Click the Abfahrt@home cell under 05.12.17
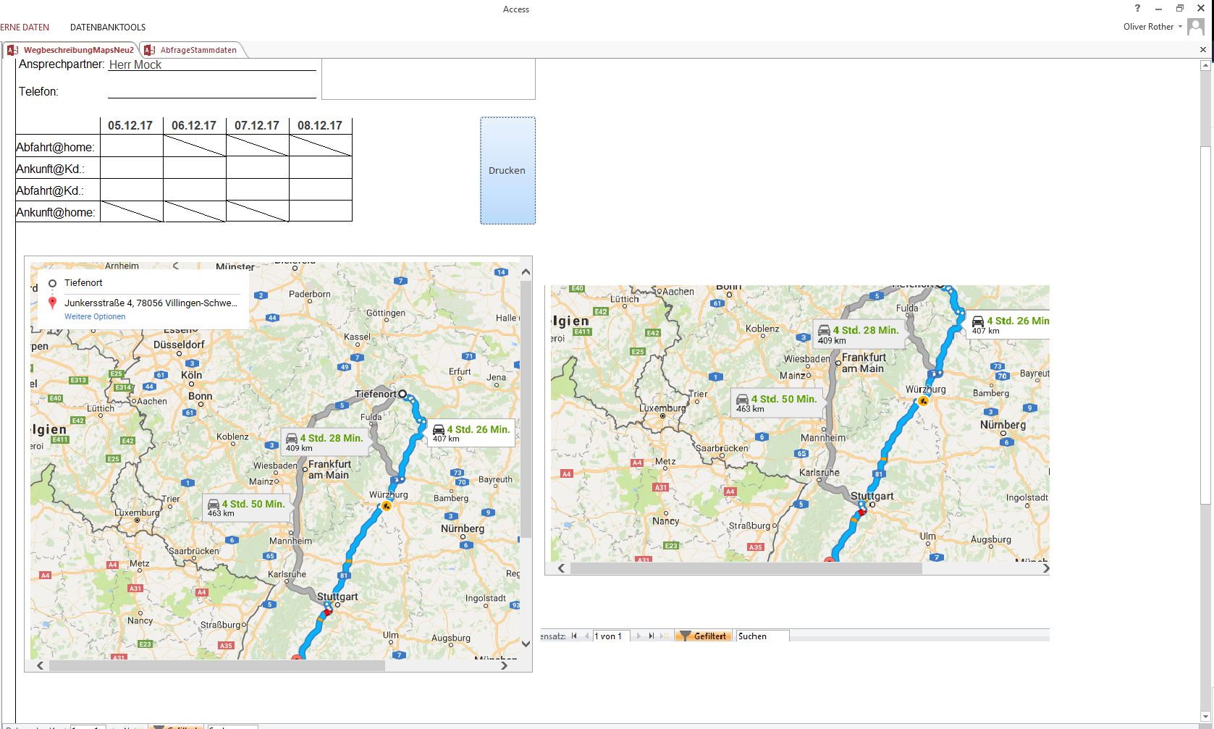 click(132, 146)
